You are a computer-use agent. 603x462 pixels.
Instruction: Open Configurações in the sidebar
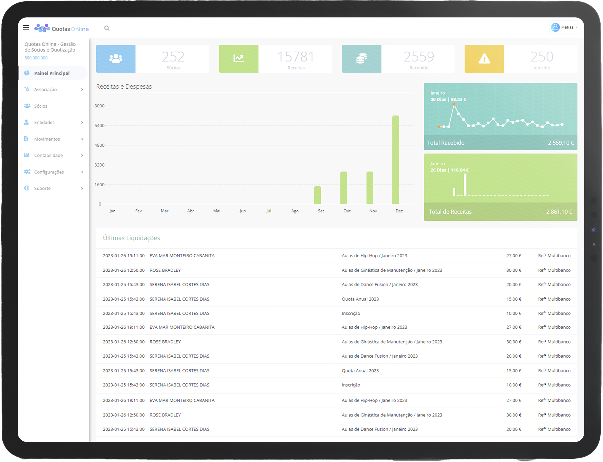tap(49, 172)
